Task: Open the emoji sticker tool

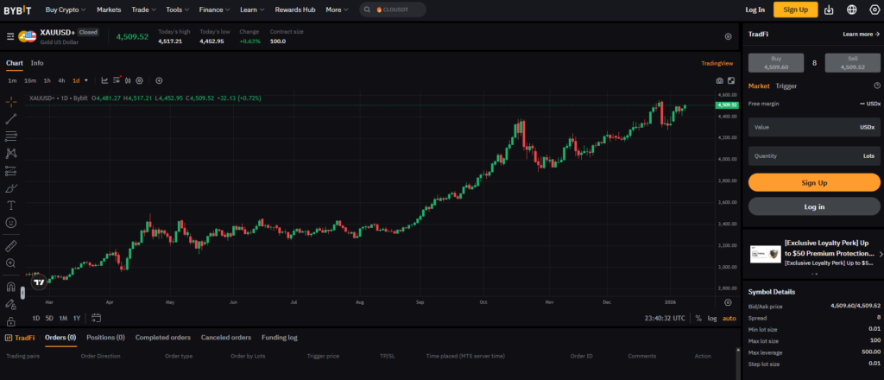Action: point(11,223)
